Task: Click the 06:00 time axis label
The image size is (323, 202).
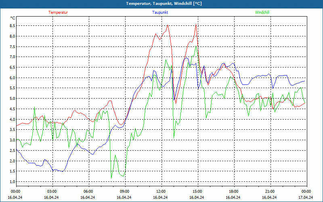Action: (88, 191)
